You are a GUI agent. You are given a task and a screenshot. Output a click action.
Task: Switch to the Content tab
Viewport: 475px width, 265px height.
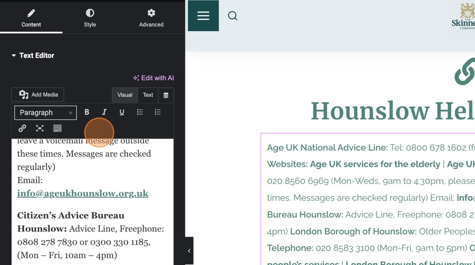(x=31, y=18)
